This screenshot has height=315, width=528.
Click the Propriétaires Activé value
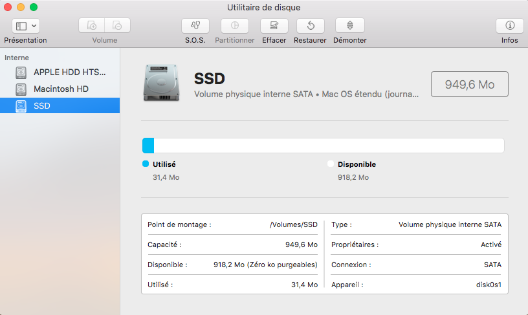coord(491,244)
